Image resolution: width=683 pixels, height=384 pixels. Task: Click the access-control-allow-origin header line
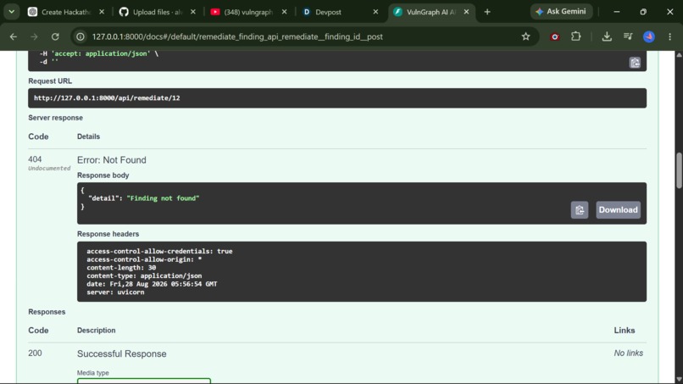[144, 259]
